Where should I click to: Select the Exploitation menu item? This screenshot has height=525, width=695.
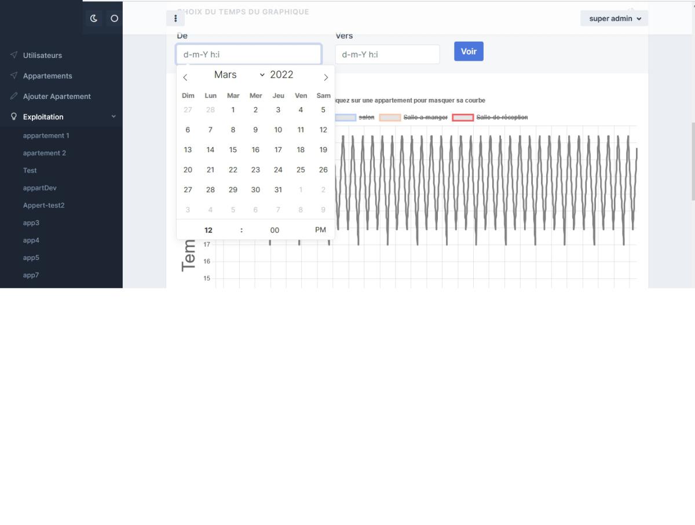[x=43, y=117]
